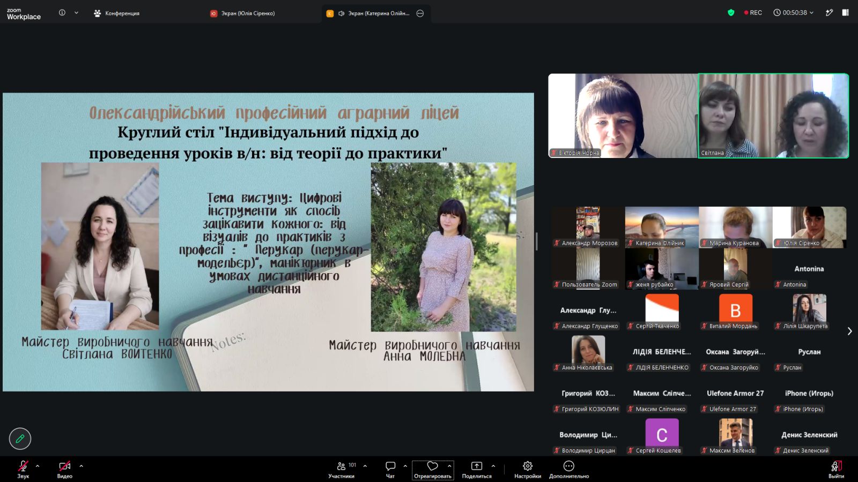Click Выйти to leave meeting
This screenshot has height=482, width=858.
(836, 469)
